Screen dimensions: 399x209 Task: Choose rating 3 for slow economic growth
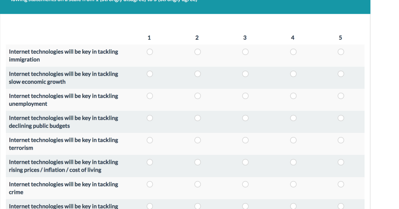pyautogui.click(x=245, y=74)
